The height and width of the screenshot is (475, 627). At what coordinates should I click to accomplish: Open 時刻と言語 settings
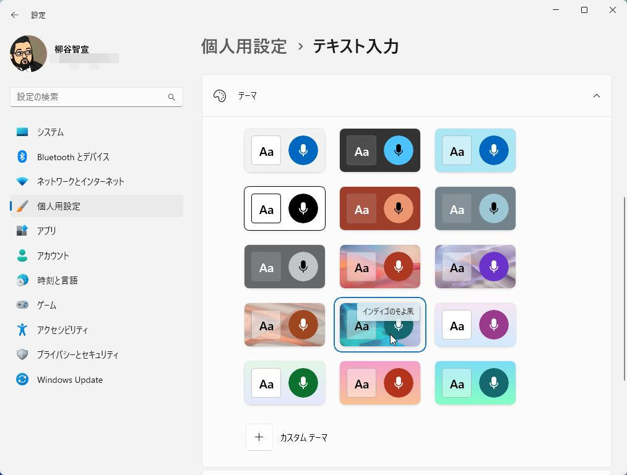pos(58,280)
